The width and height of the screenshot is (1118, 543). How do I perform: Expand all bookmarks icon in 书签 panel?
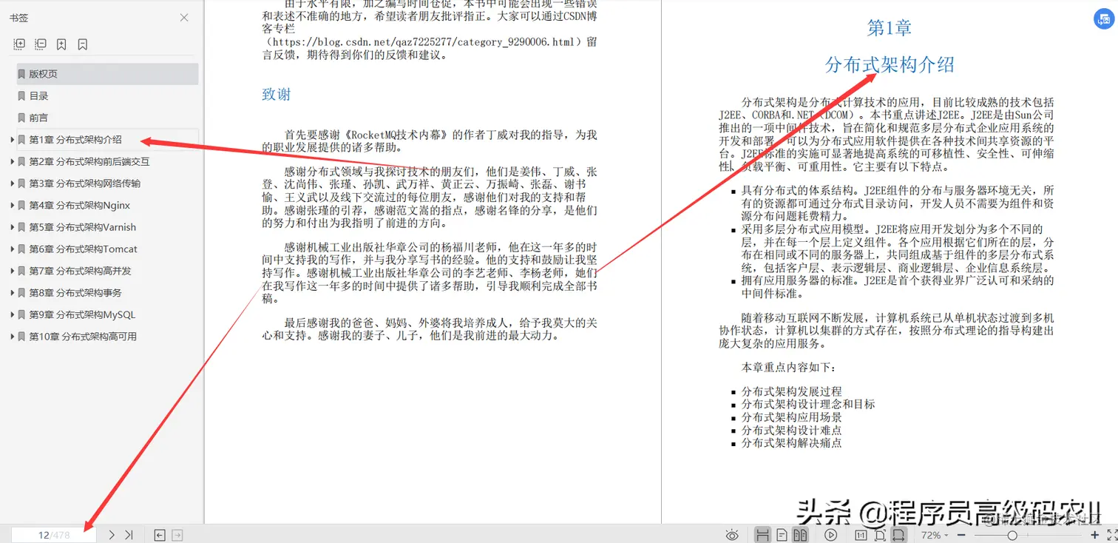click(x=20, y=44)
